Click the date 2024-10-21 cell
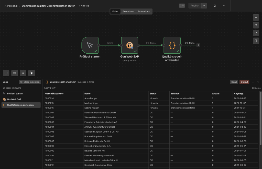Image resolution: width=262 pixels, height=169 pixels. pos(245,108)
